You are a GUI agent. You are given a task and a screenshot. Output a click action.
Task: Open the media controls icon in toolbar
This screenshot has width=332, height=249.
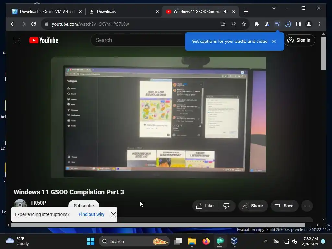(278, 24)
